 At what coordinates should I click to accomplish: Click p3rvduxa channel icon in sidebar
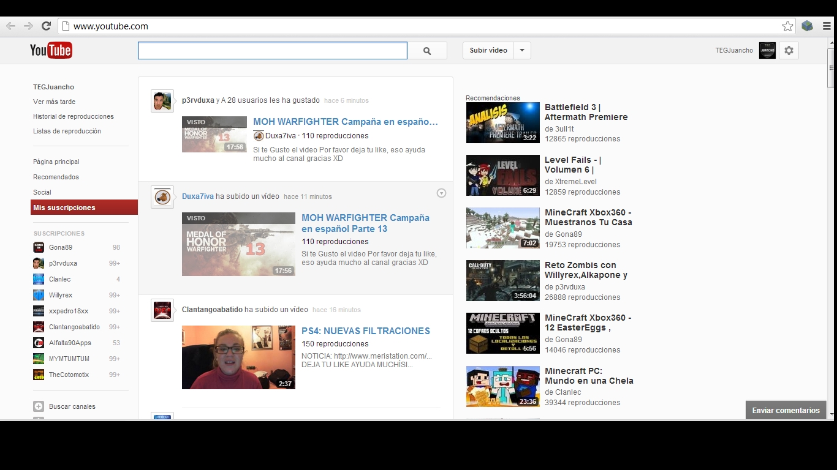pyautogui.click(x=39, y=263)
